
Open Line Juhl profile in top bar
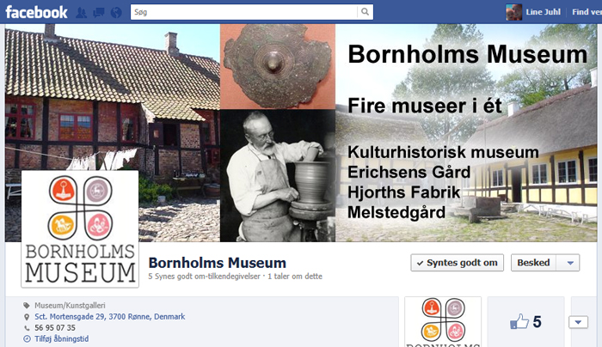[x=533, y=12]
